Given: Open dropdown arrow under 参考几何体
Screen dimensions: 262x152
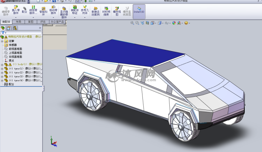Looking at the screenshot, I should coord(85,18).
